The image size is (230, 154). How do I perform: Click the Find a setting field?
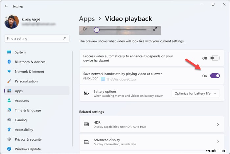(x=37, y=38)
